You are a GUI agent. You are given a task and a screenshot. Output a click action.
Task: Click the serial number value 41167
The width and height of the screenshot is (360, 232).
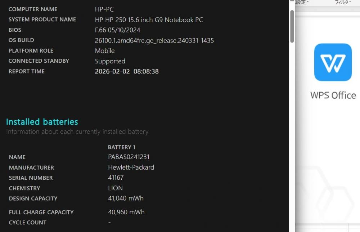[116, 178]
